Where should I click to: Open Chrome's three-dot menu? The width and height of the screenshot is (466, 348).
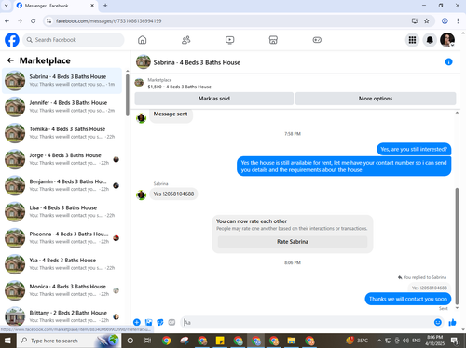458,21
